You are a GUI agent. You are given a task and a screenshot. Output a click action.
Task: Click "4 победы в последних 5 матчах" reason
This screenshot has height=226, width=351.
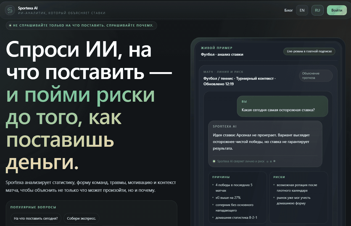(x=234, y=188)
